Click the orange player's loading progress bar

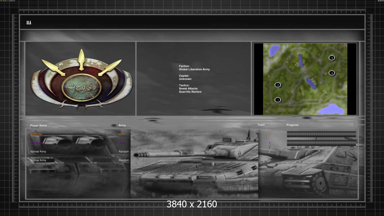[x=321, y=134]
